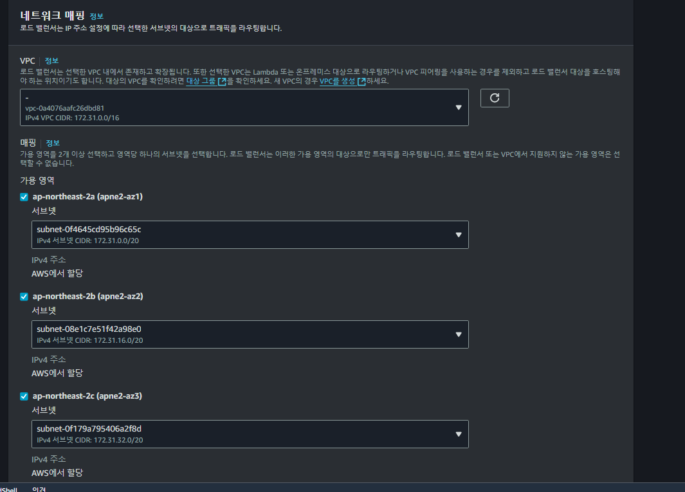The image size is (685, 492).
Task: Open 정보 link beside VPC label
Action: click(x=51, y=60)
